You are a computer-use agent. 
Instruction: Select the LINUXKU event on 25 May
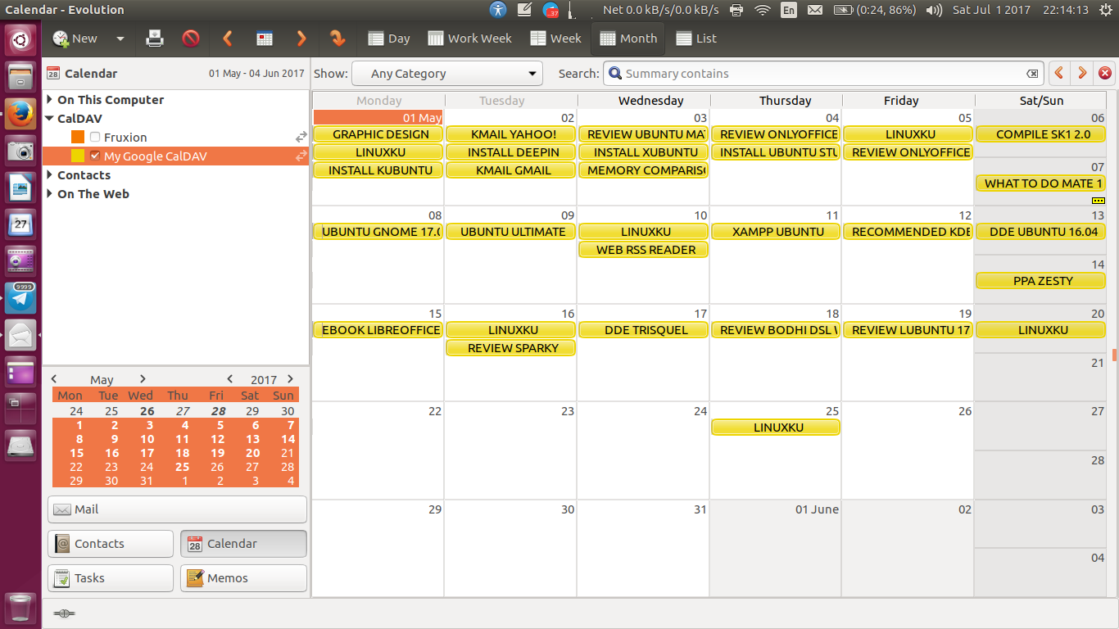[x=777, y=428]
